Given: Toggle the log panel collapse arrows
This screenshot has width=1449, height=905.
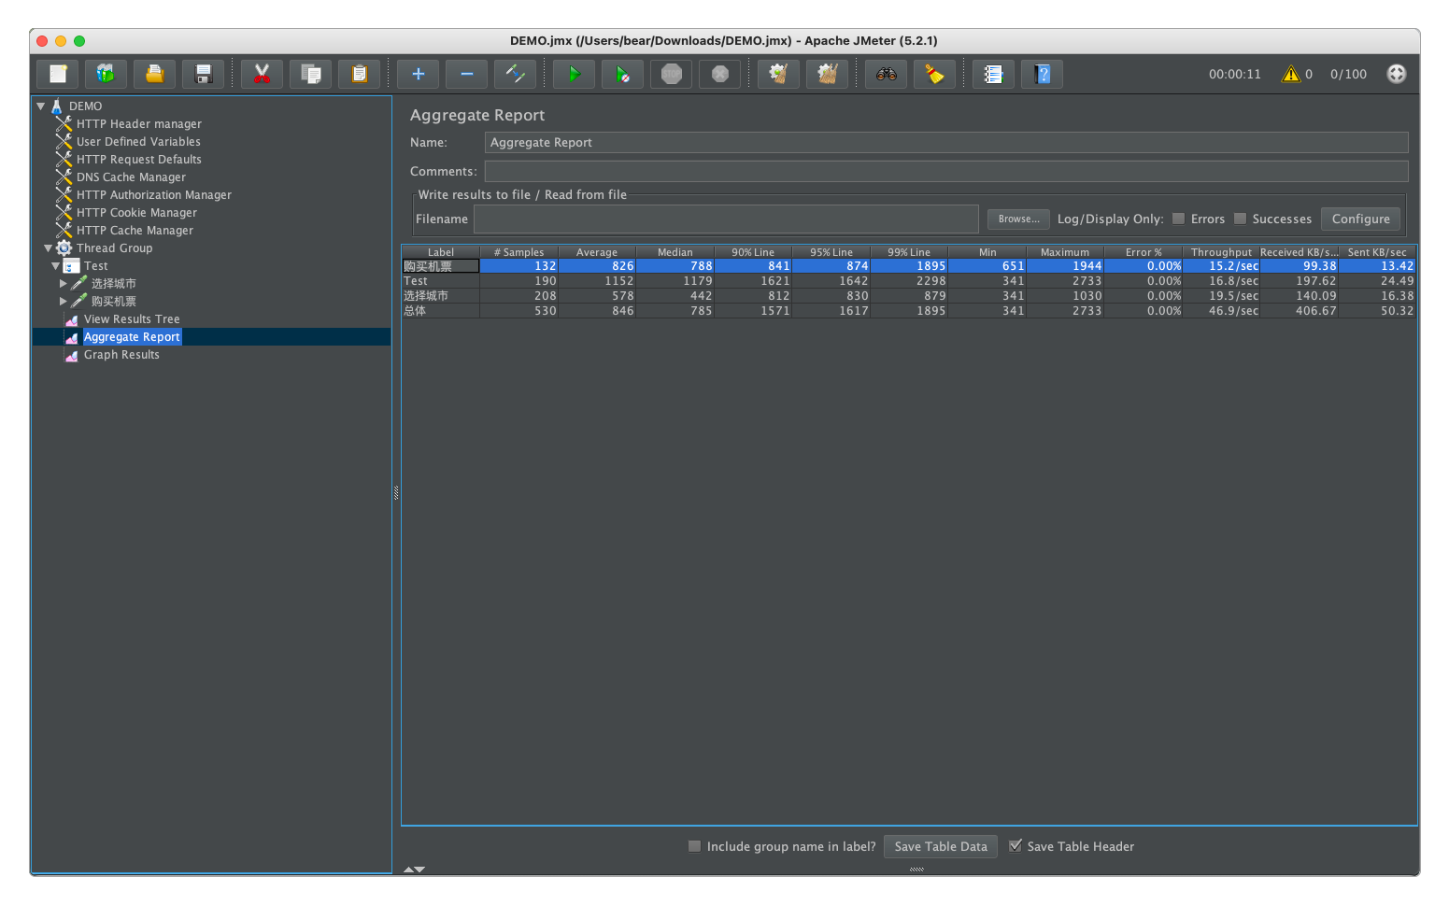Looking at the screenshot, I should [414, 870].
